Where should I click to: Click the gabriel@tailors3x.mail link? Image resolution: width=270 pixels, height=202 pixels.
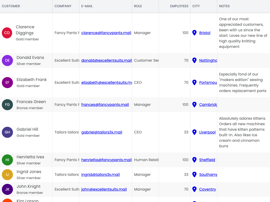pos(102,132)
